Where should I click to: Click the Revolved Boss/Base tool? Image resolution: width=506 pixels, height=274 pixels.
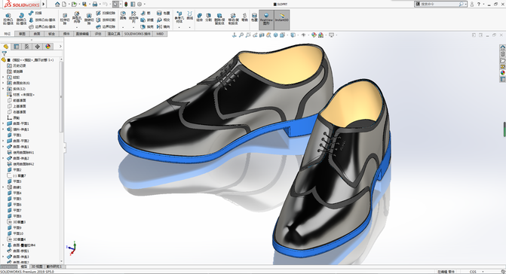click(x=21, y=19)
